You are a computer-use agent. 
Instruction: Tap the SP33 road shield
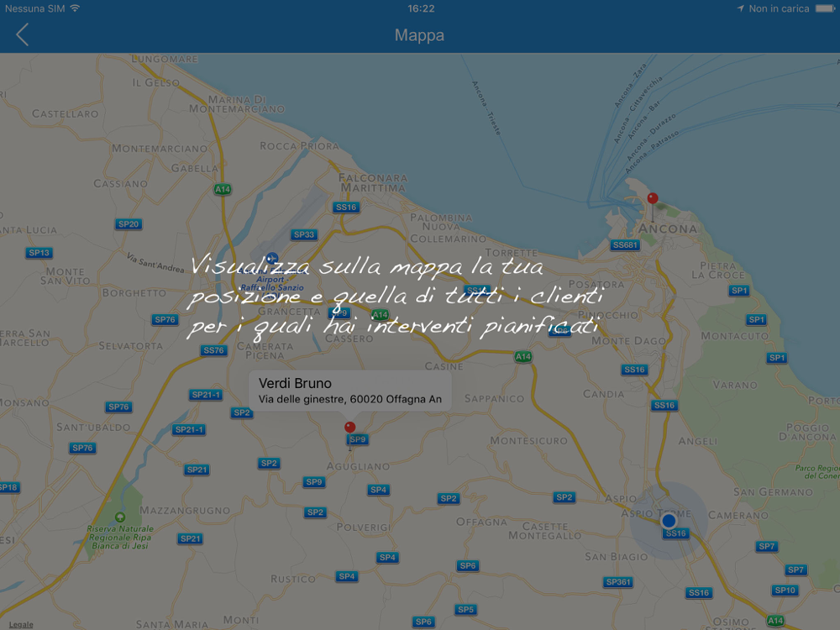(x=304, y=234)
